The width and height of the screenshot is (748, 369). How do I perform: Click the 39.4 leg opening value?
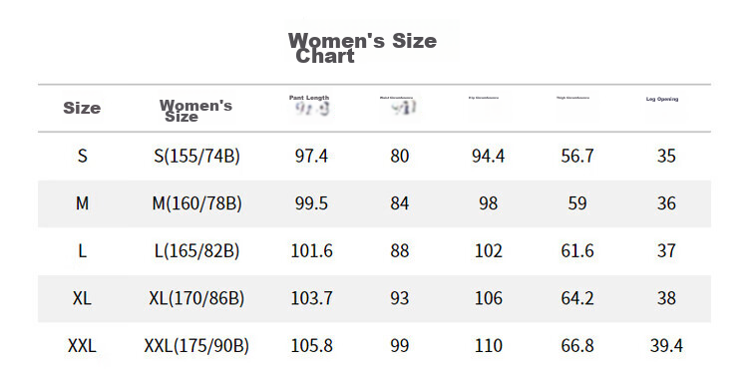(666, 346)
